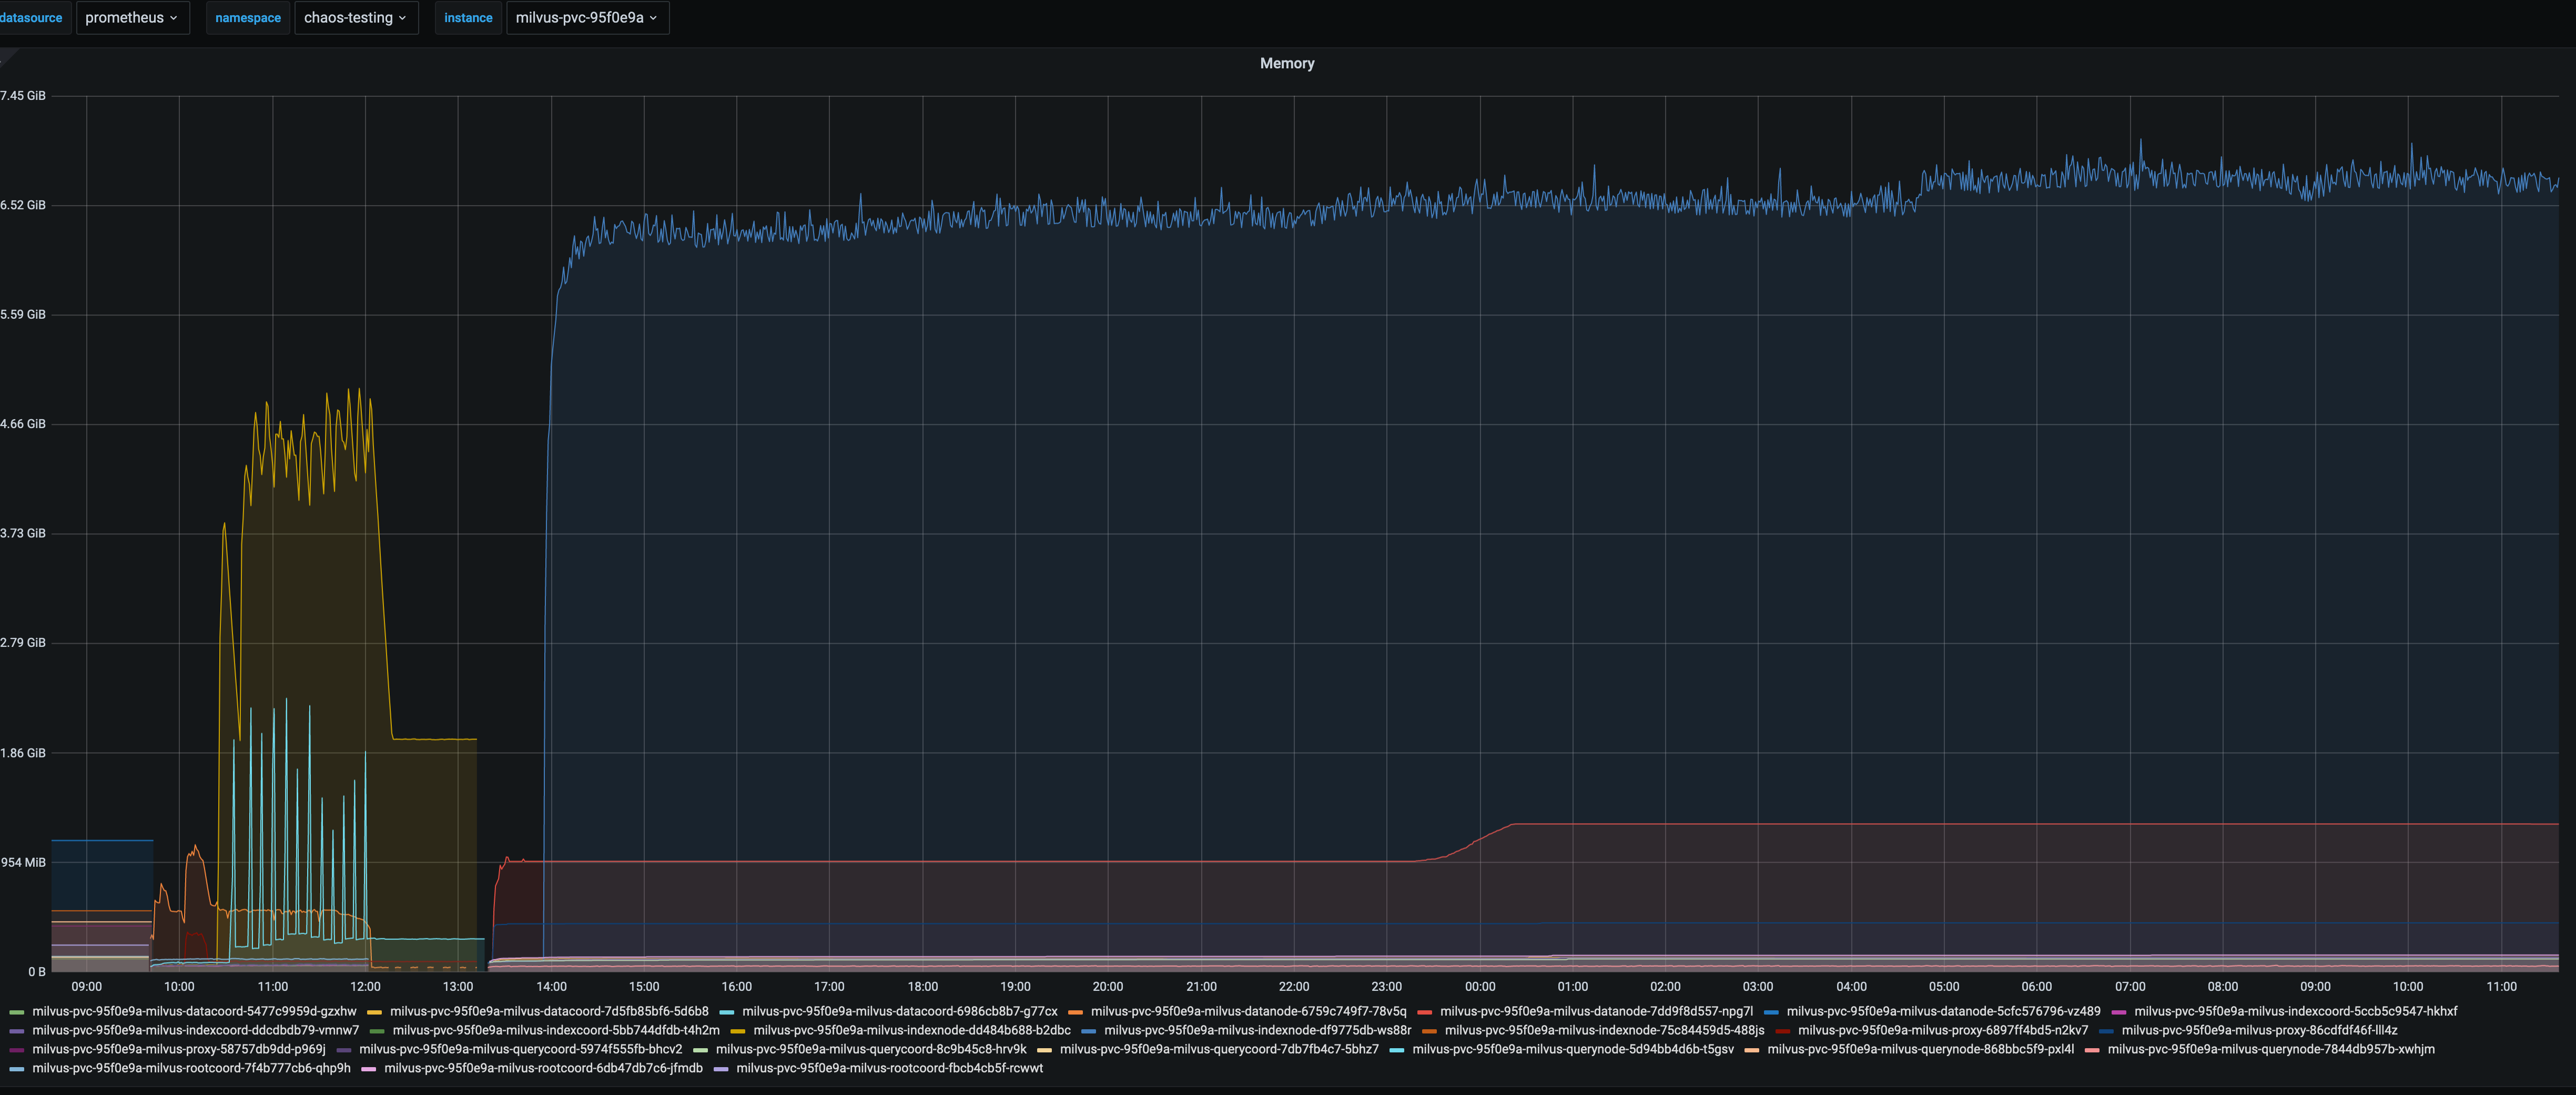Open the prometheus datasource dropdown

click(x=133, y=17)
